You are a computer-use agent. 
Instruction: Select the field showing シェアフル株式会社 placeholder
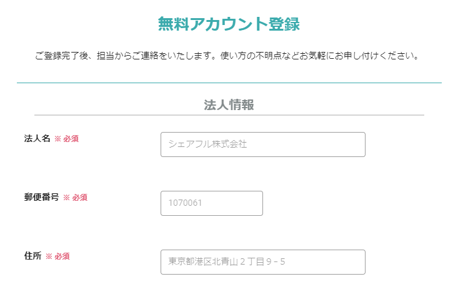pos(262,144)
